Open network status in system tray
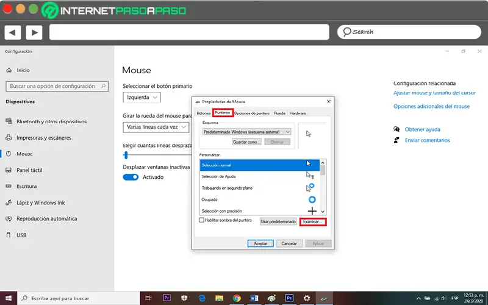Image resolution: width=488 pixels, height=305 pixels. pyautogui.click(x=436, y=298)
